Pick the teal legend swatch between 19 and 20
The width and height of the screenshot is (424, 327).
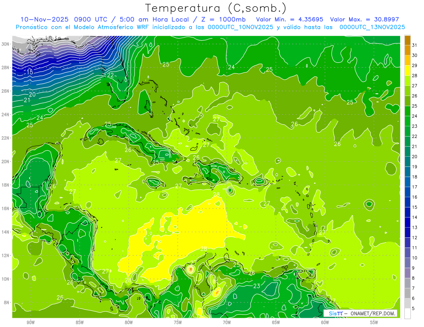click(407, 162)
